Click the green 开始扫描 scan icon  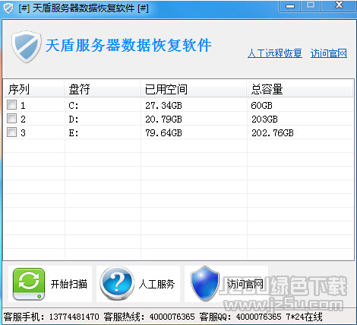pyautogui.click(x=29, y=284)
